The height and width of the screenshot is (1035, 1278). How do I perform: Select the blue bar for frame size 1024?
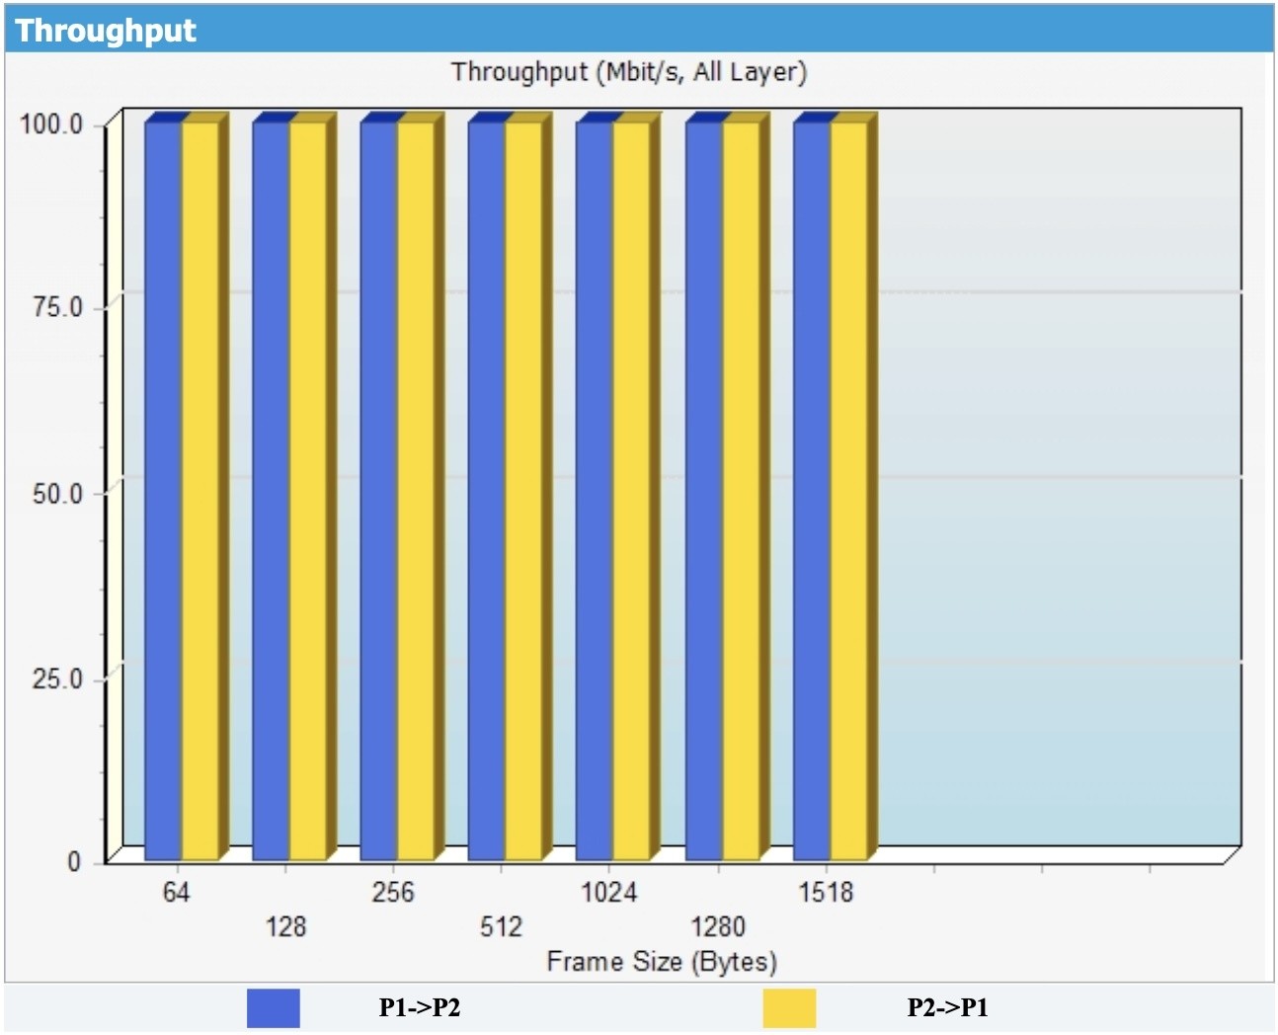[595, 491]
